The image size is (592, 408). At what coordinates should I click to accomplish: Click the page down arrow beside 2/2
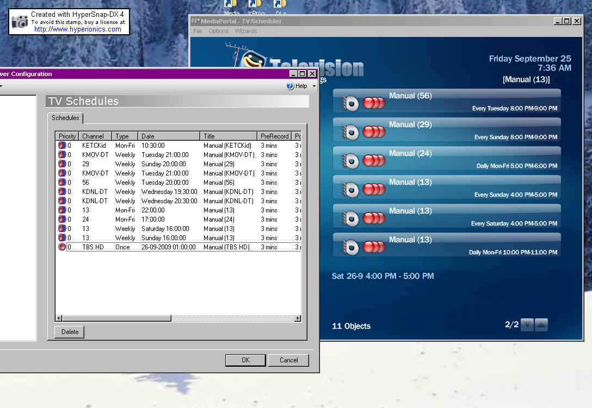[x=527, y=325]
